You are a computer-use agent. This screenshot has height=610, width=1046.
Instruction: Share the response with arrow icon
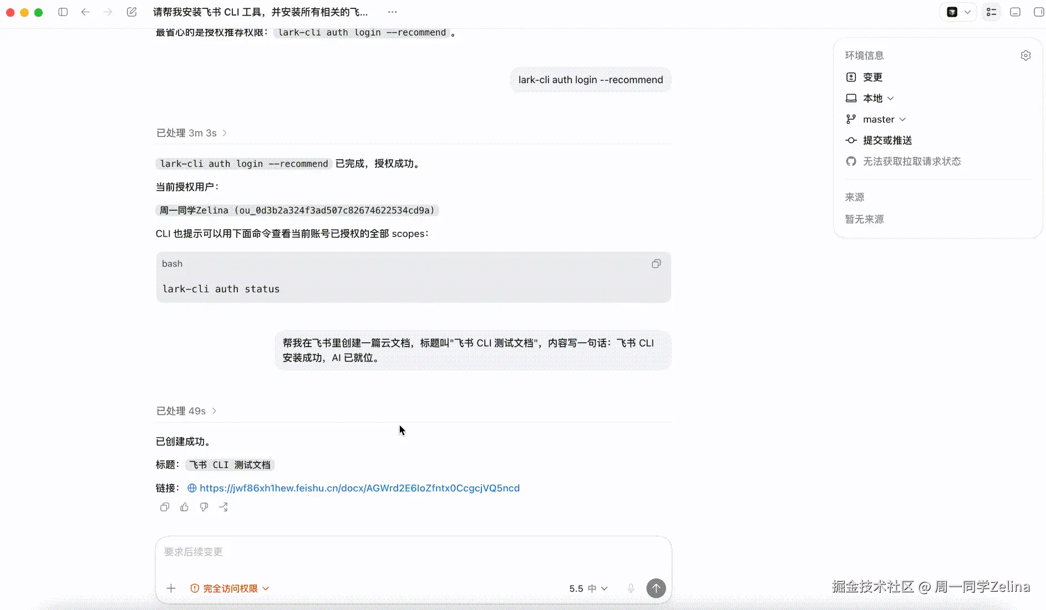[224, 507]
